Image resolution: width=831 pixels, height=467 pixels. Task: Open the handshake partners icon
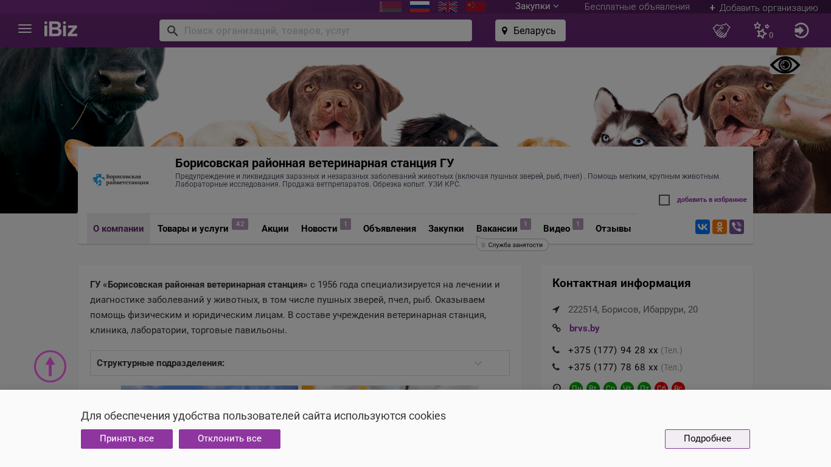[721, 30]
